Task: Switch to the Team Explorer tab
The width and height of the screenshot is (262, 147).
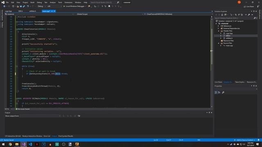Action: (240, 82)
